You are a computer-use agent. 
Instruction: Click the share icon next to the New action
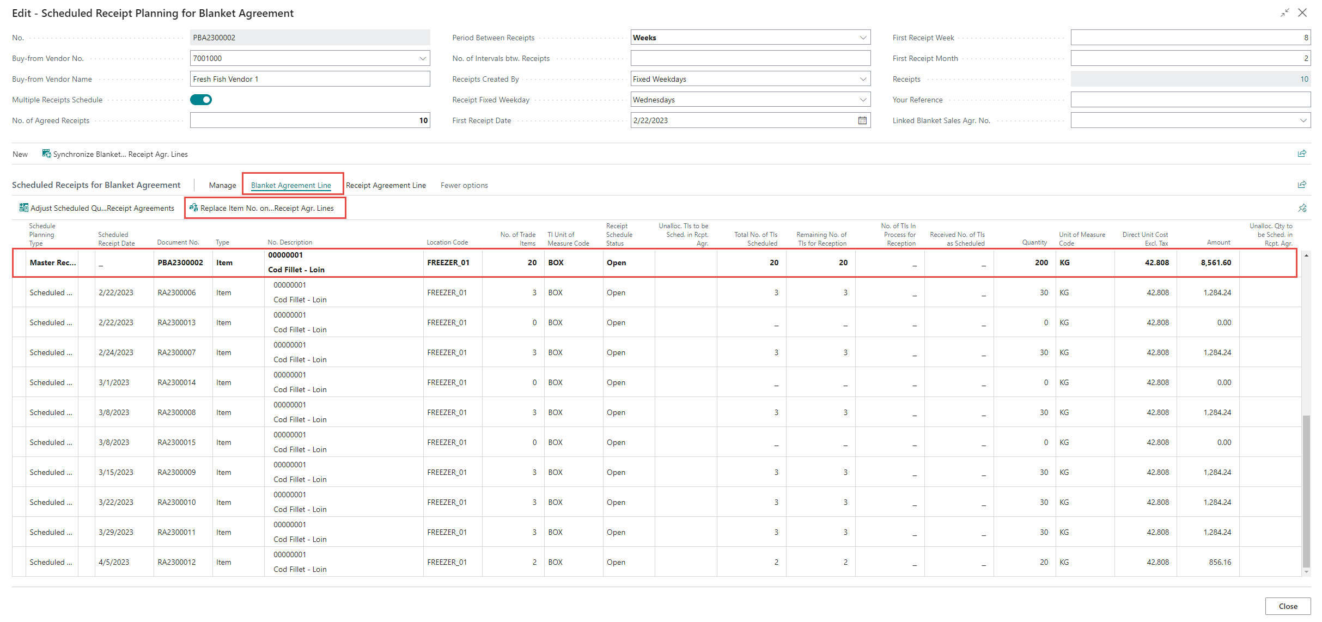tap(1302, 154)
